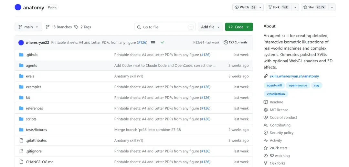
Task: Click the .gitattributes file icon
Action: (x=21, y=140)
